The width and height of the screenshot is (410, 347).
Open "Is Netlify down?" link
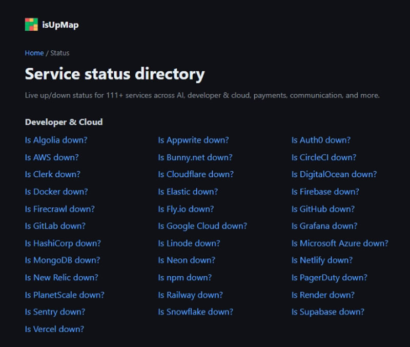coord(322,260)
